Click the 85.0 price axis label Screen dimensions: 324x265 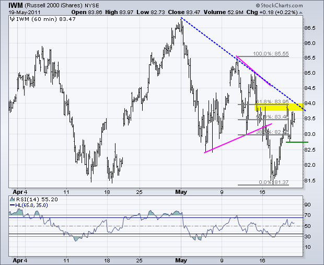pos(310,73)
